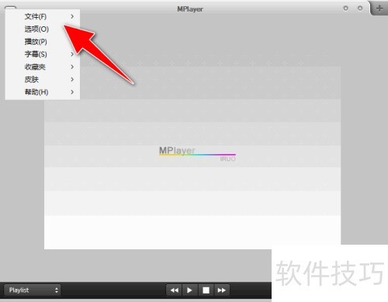Open the 播放(P) menu entry

43,42
